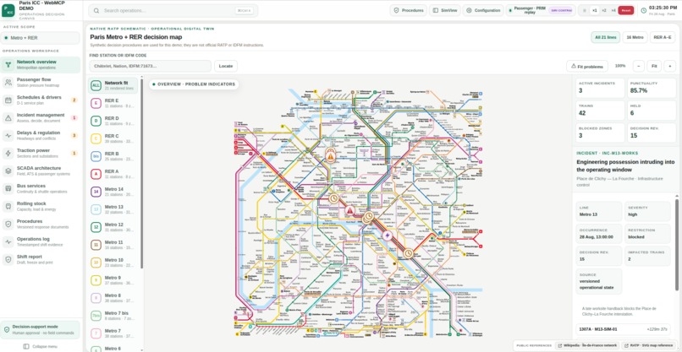Open the RATP SVG map reference link
Image resolution: width=682 pixels, height=352 pixels.
coord(649,345)
